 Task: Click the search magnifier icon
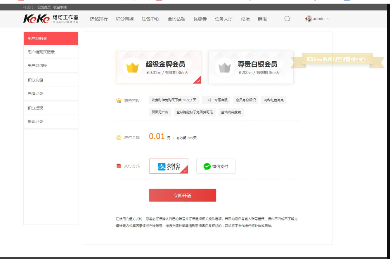pos(287,19)
